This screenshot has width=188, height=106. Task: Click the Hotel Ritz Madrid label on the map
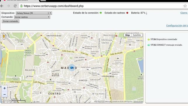[116, 73]
